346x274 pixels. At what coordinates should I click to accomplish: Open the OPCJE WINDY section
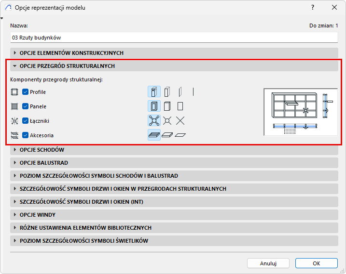(x=174, y=215)
